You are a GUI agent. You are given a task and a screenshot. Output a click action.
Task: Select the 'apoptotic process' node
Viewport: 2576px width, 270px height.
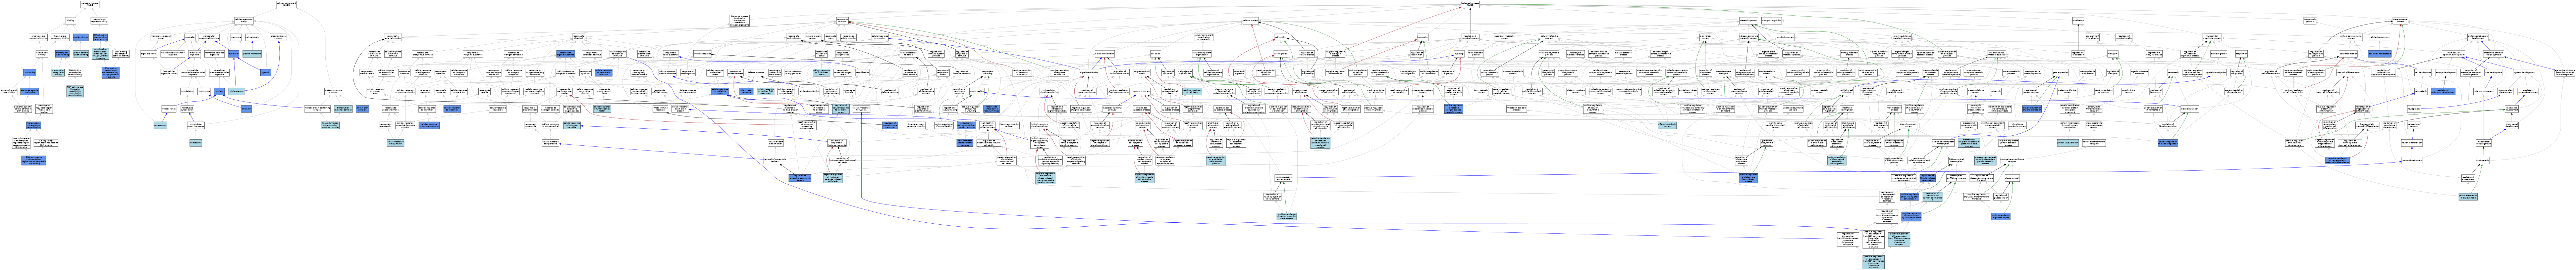click(1142, 91)
